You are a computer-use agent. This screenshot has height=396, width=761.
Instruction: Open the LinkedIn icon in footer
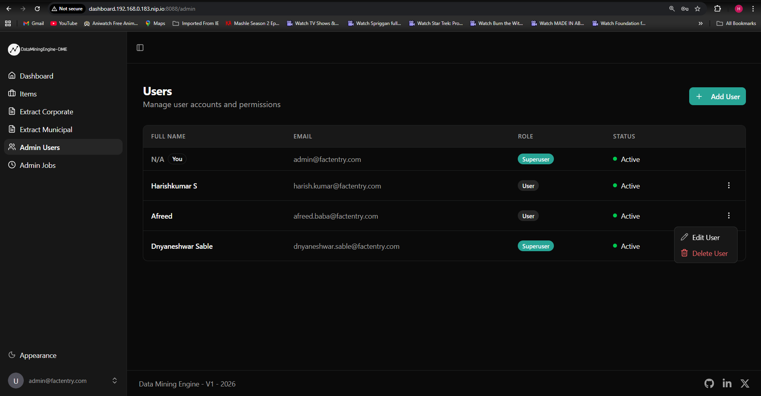point(727,383)
